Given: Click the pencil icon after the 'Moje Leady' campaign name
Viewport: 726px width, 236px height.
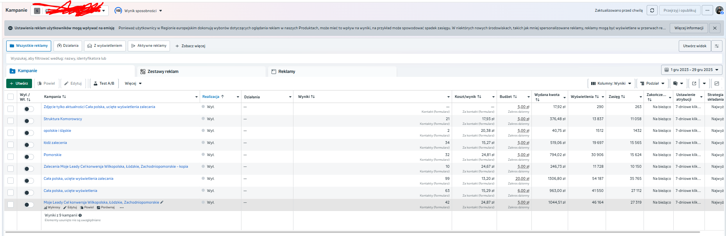Looking at the screenshot, I should 162,202.
